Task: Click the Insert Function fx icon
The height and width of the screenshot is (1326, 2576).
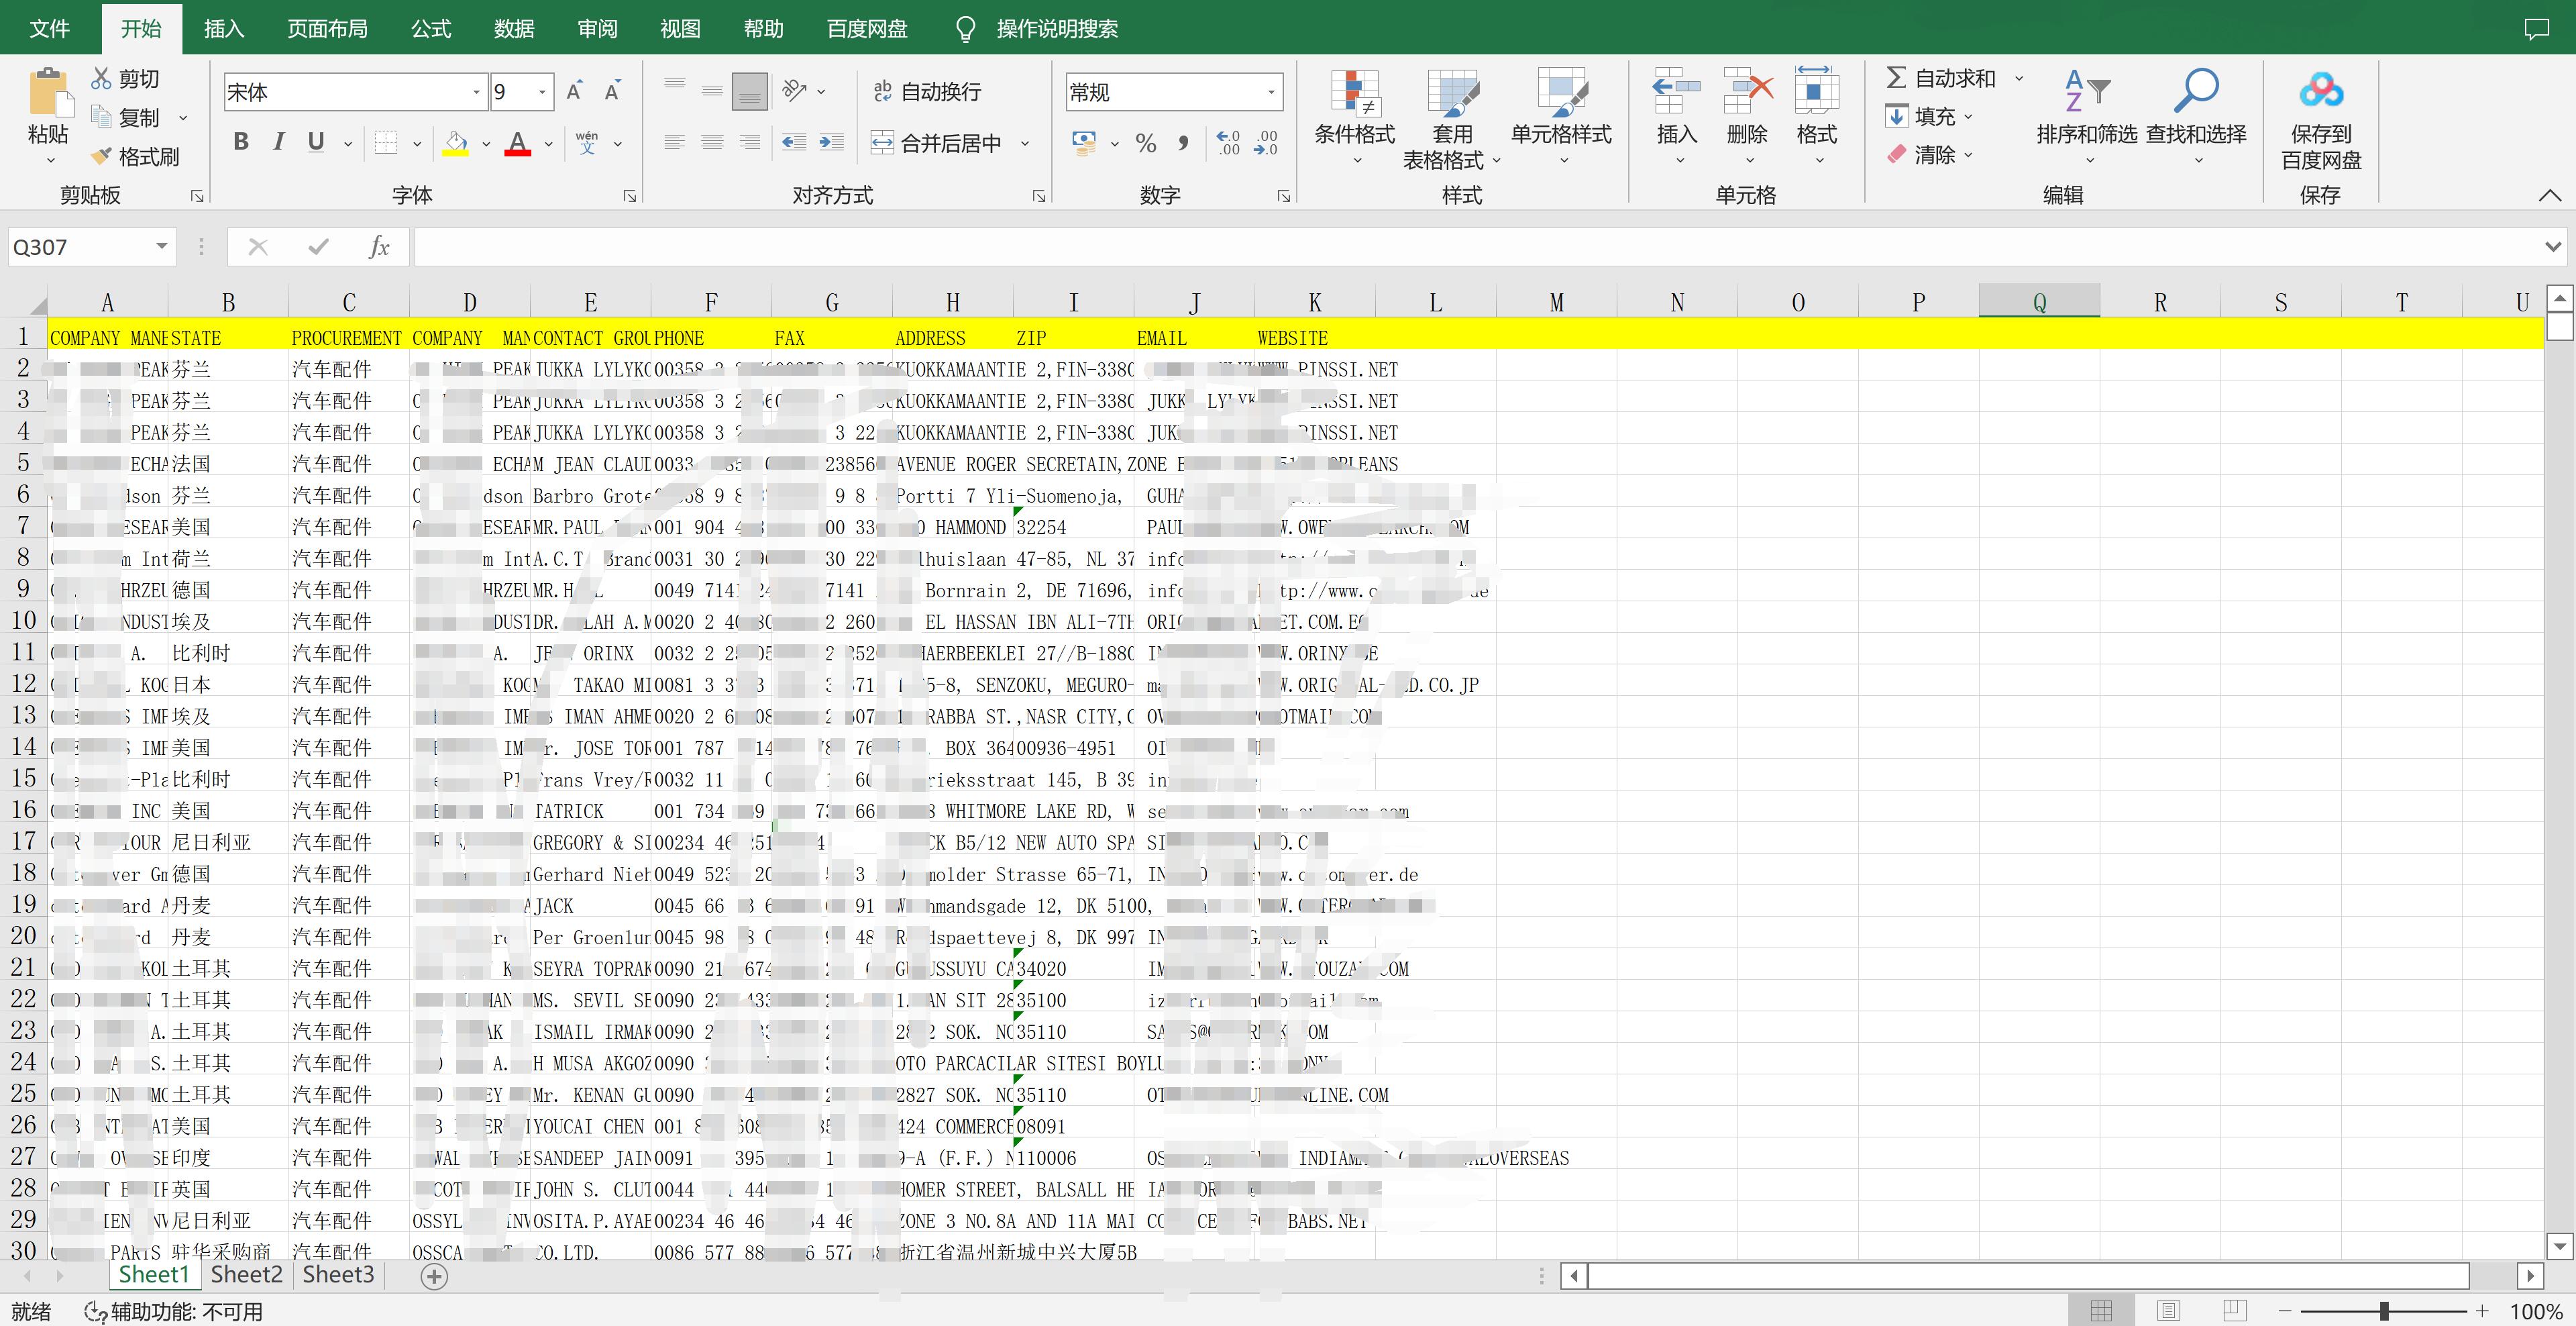Action: pos(378,247)
